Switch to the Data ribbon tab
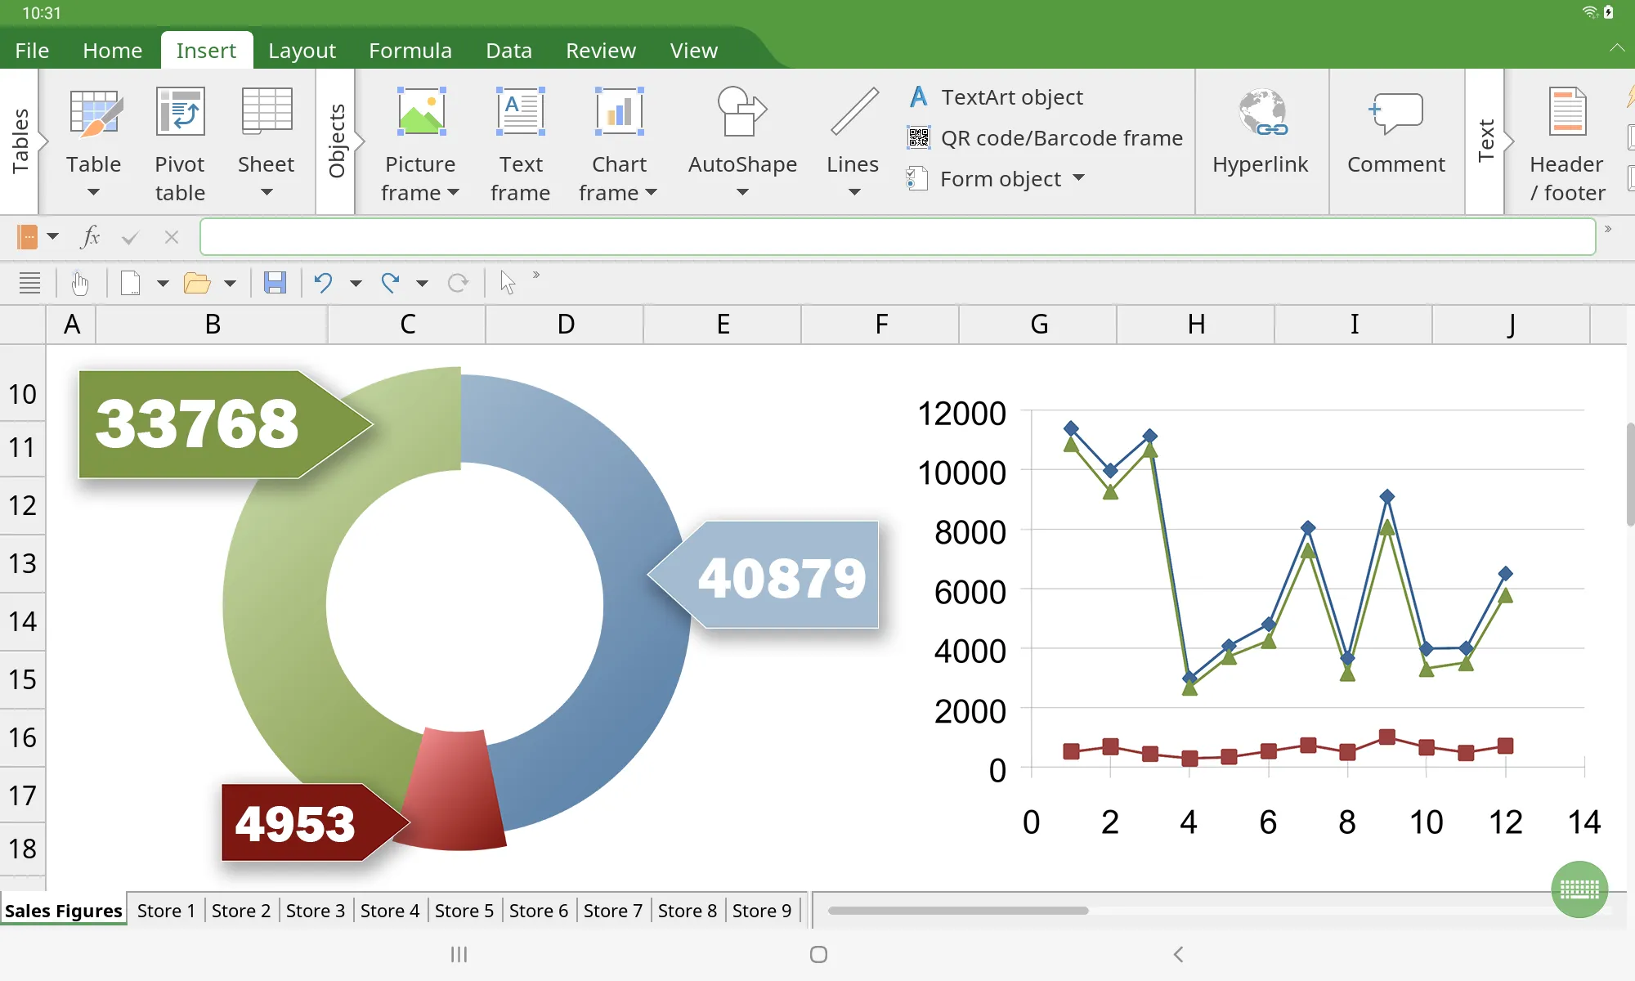 (x=508, y=50)
